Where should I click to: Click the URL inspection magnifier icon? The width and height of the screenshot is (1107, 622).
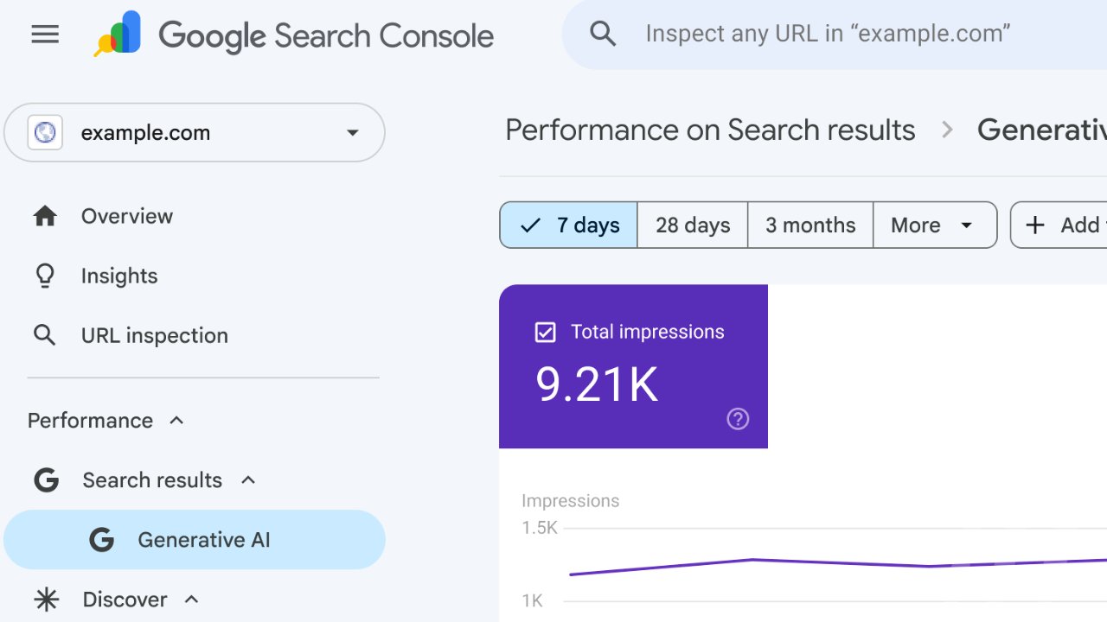tap(44, 335)
